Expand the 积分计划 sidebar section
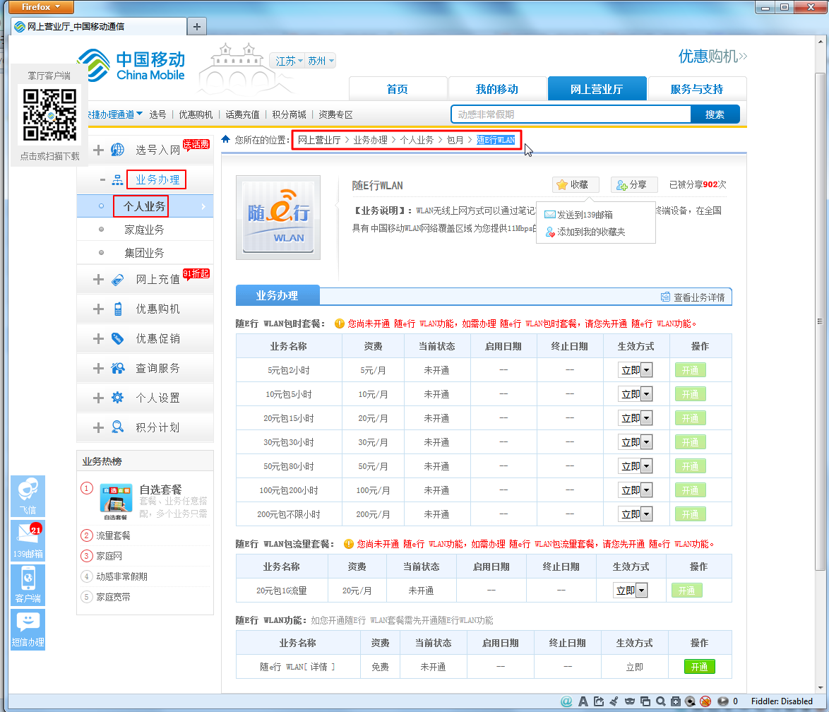 [98, 427]
